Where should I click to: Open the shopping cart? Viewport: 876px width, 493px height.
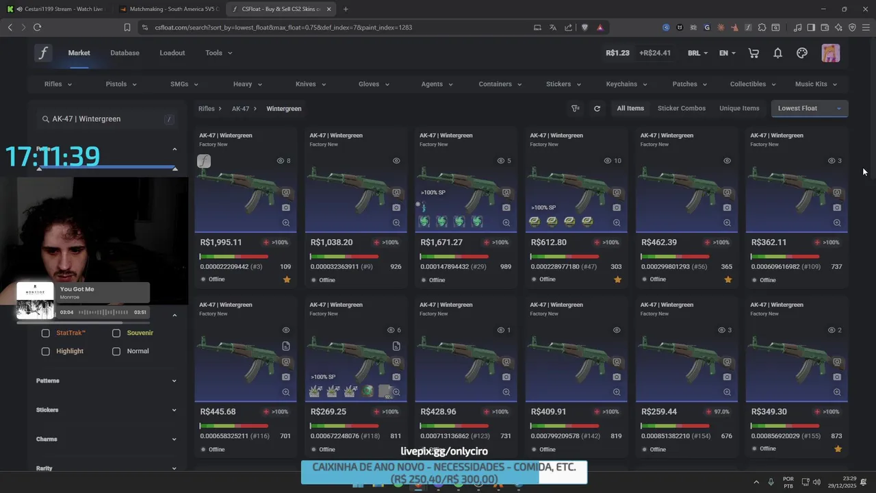[753, 53]
